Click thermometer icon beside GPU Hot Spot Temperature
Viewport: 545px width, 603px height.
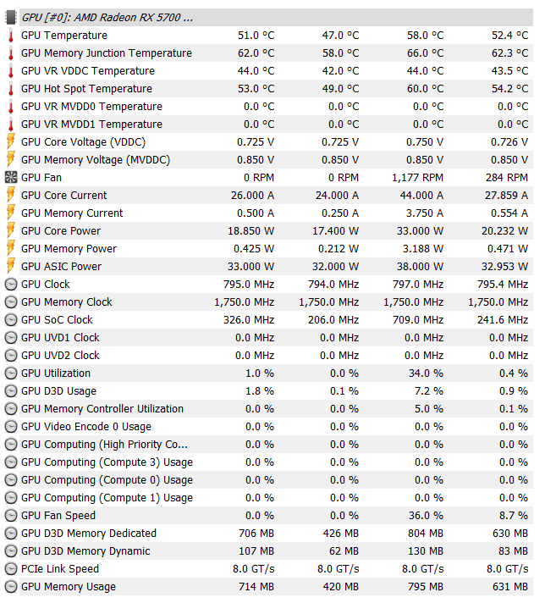tap(11, 89)
